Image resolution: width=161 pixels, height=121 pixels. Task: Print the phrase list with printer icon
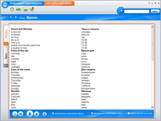click(x=18, y=9)
